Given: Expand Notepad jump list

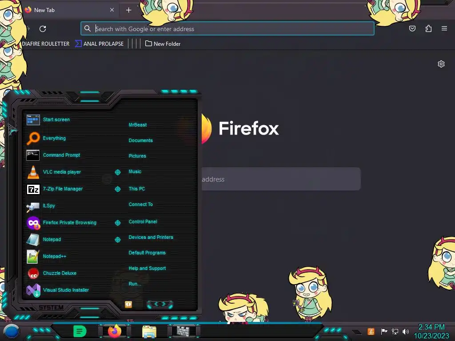Looking at the screenshot, I should pos(117,239).
